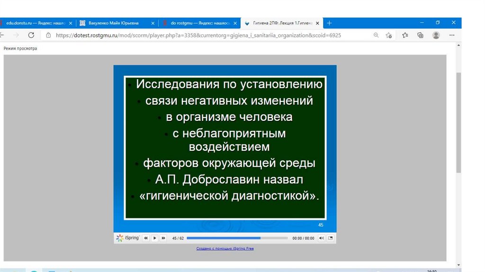Image resolution: width=485 pixels, height=272 pixels.
Task: Seek on the presentation progress bar
Action: [237, 238]
